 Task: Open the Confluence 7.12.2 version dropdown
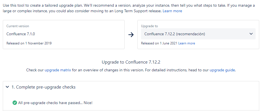198,34
